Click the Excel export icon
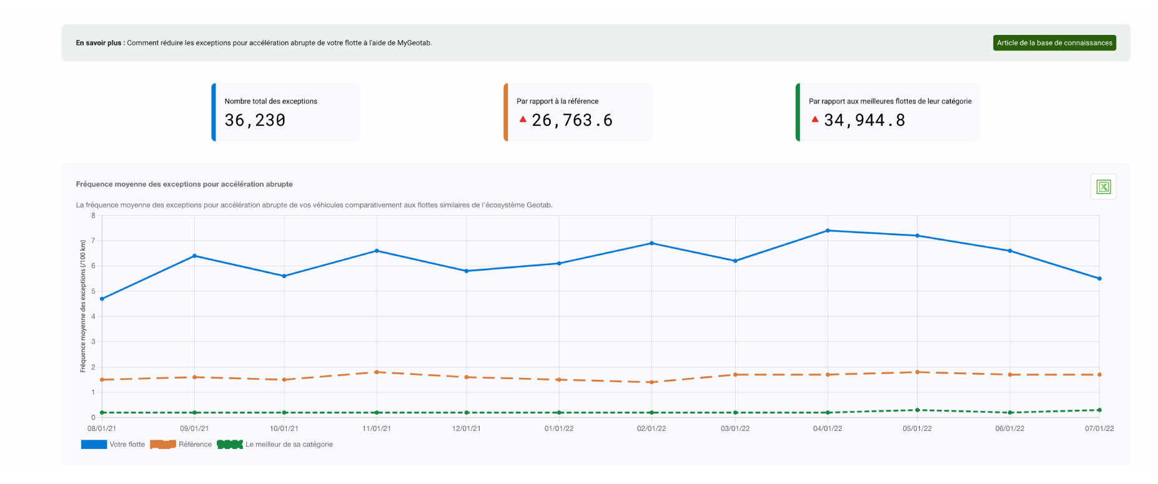This screenshot has height=484, width=1158. 1103,187
